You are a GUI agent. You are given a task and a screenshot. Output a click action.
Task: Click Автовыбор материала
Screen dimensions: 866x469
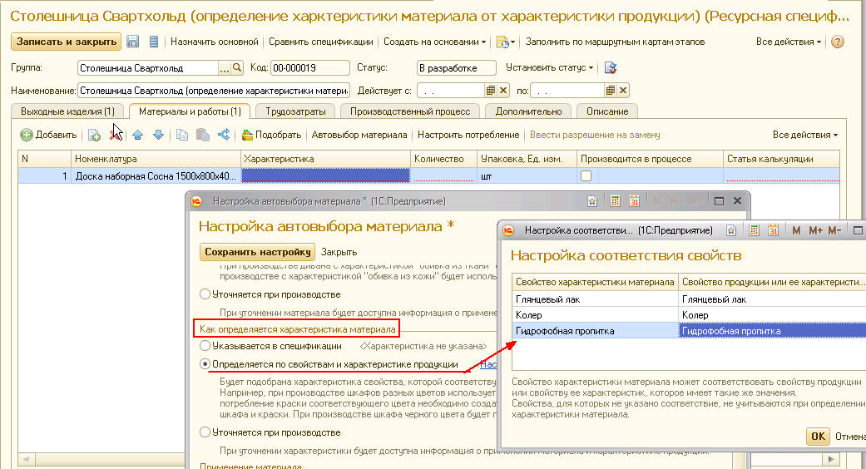pyautogui.click(x=359, y=135)
